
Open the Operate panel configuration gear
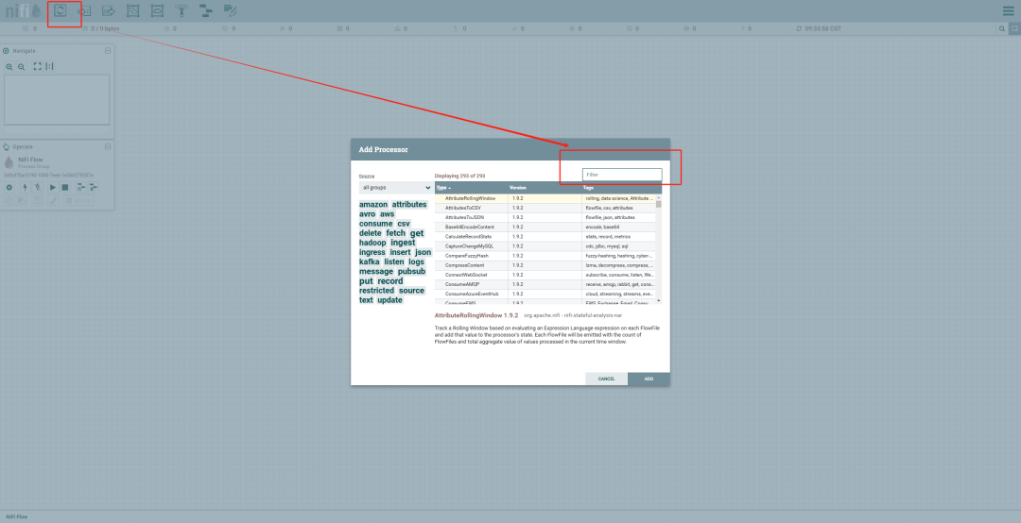(9, 187)
